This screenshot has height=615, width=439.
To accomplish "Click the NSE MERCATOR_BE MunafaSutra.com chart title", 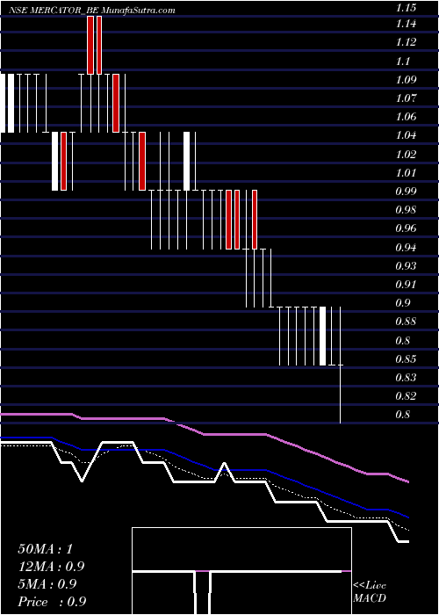I will [x=91, y=11].
